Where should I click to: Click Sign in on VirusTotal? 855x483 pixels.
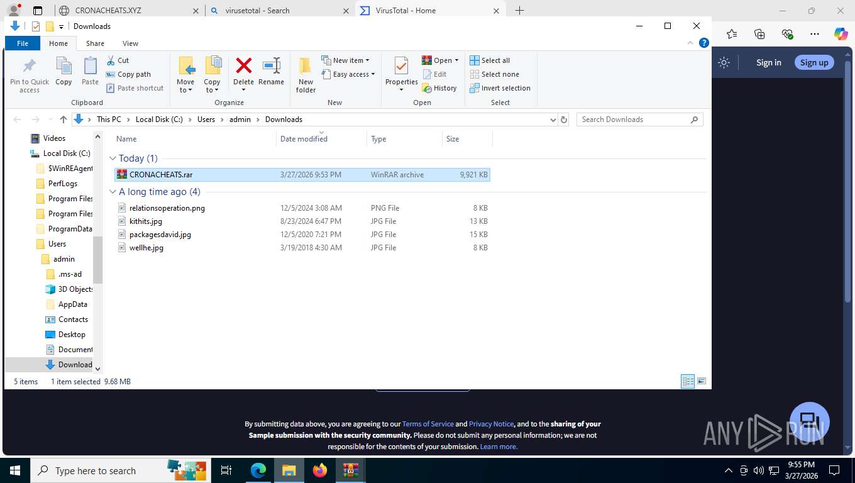768,62
